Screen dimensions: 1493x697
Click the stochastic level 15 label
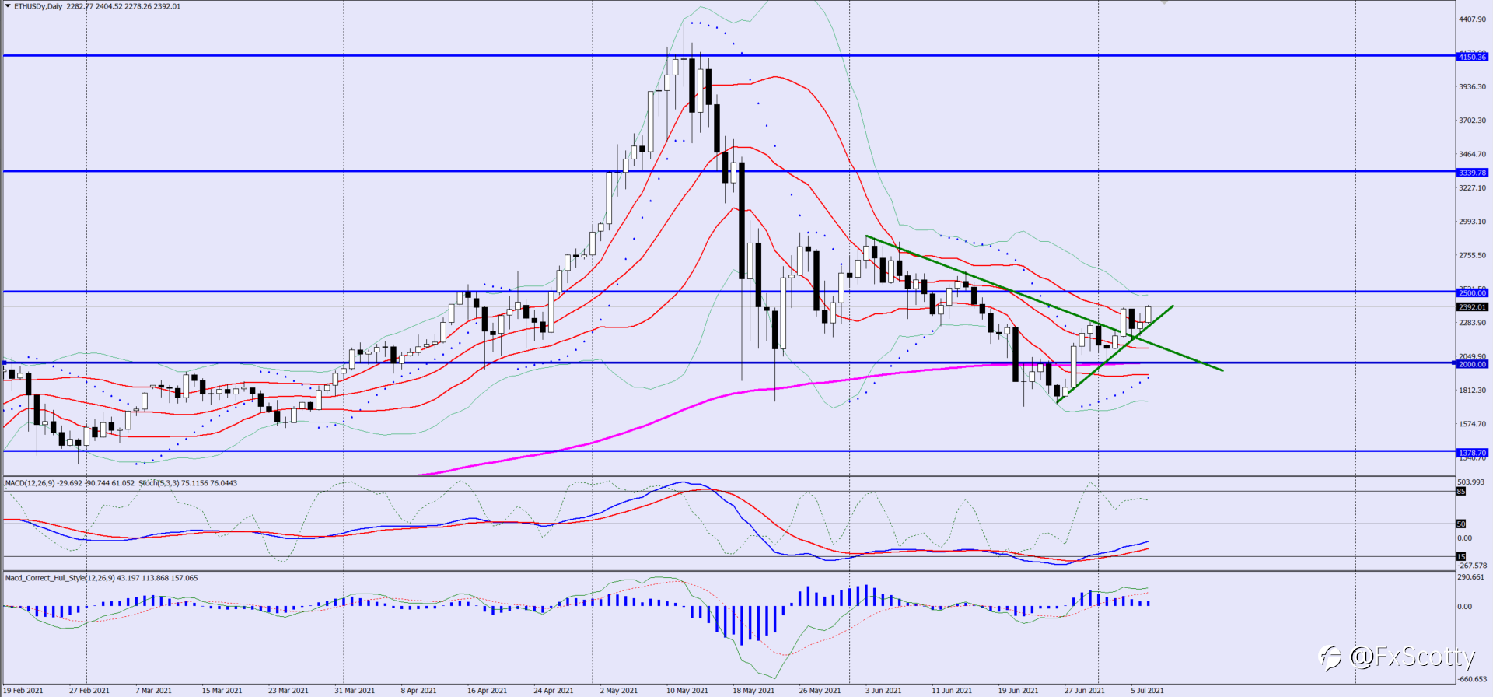click(x=1461, y=557)
